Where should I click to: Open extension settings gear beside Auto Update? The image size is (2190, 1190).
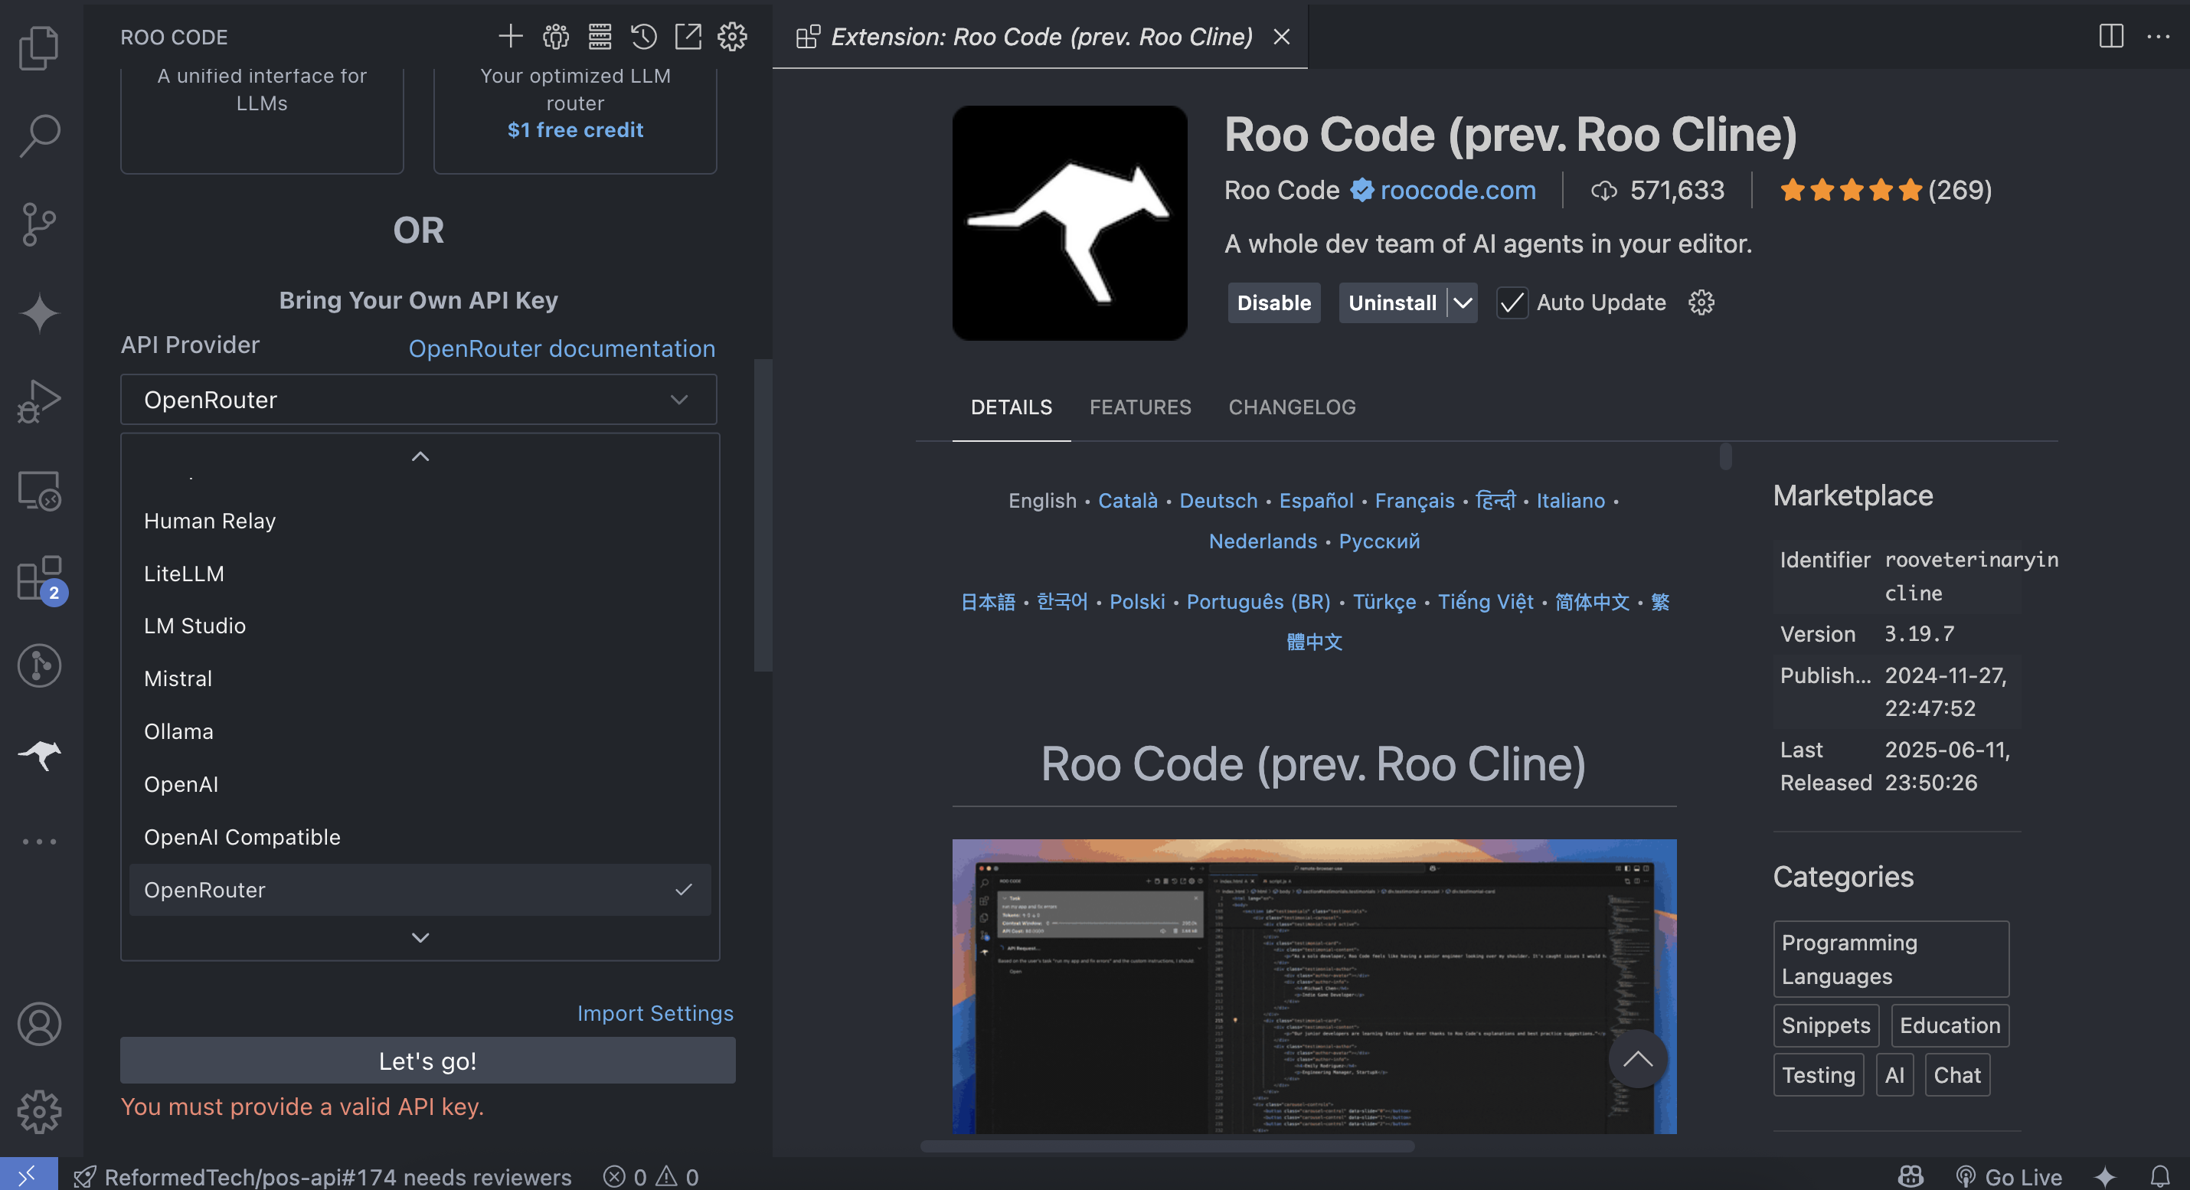coord(1701,302)
